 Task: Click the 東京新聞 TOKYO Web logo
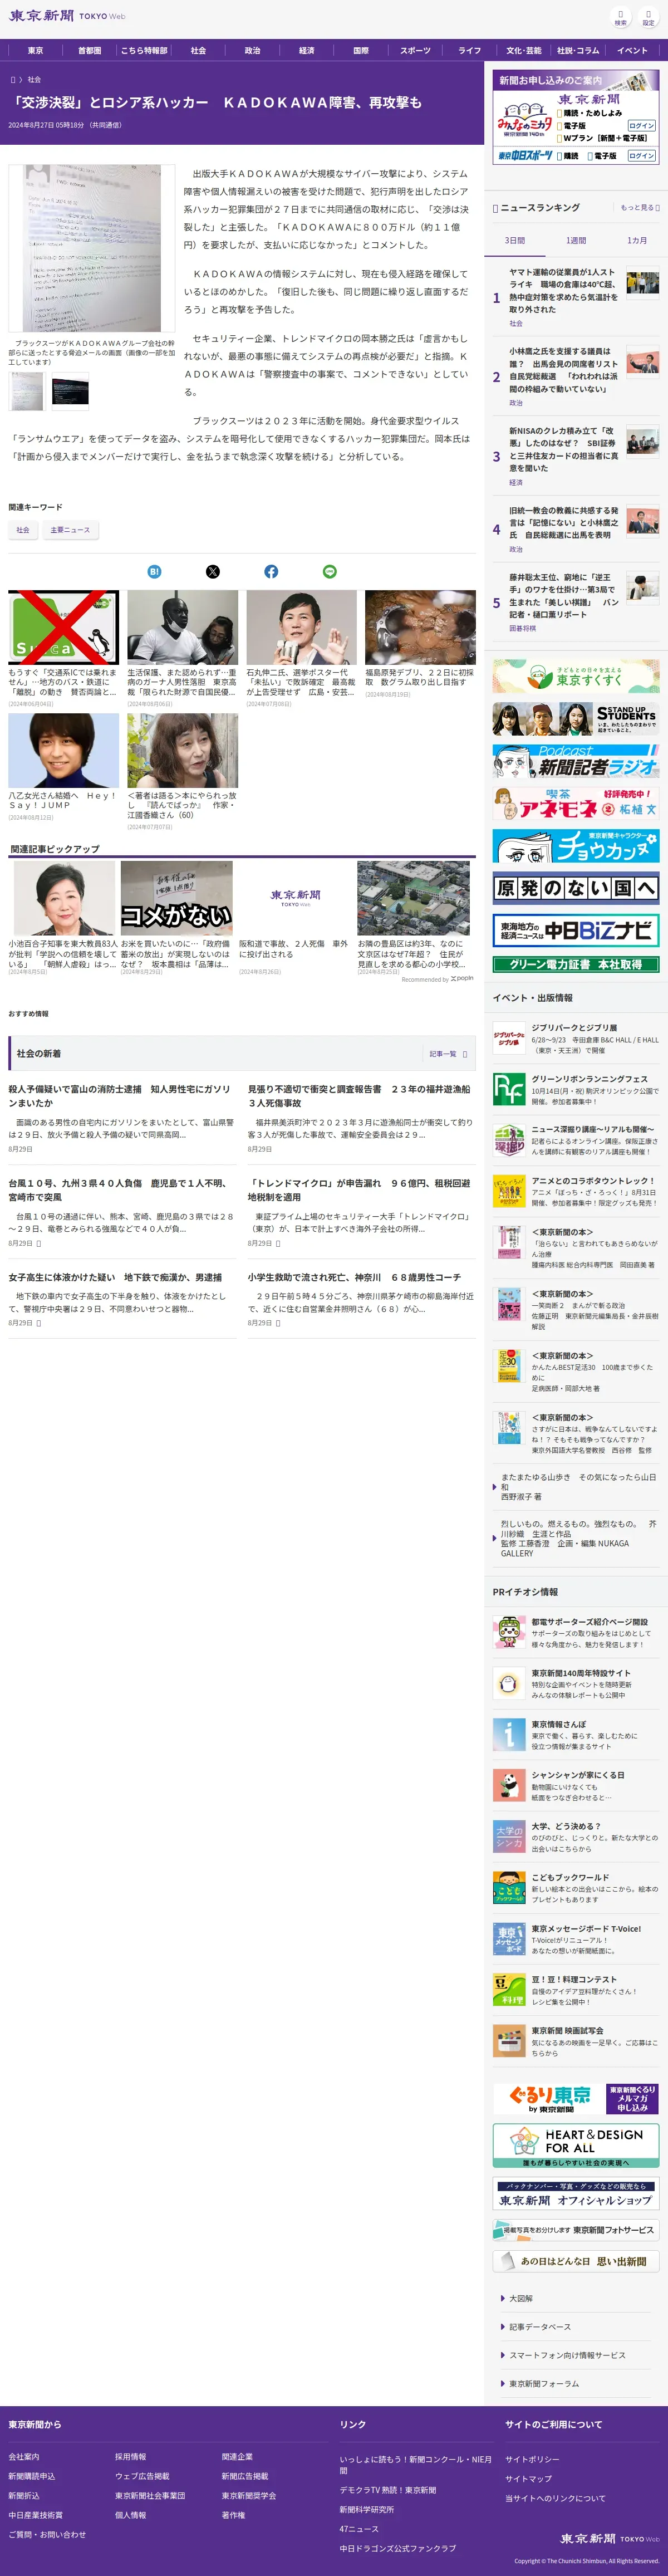[x=67, y=16]
